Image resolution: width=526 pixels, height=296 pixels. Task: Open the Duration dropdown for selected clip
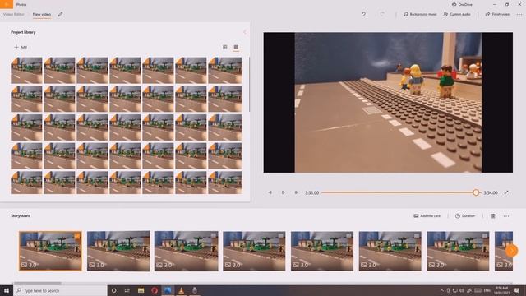(x=465, y=215)
